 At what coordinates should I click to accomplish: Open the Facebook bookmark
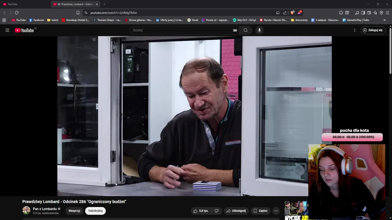[36, 20]
